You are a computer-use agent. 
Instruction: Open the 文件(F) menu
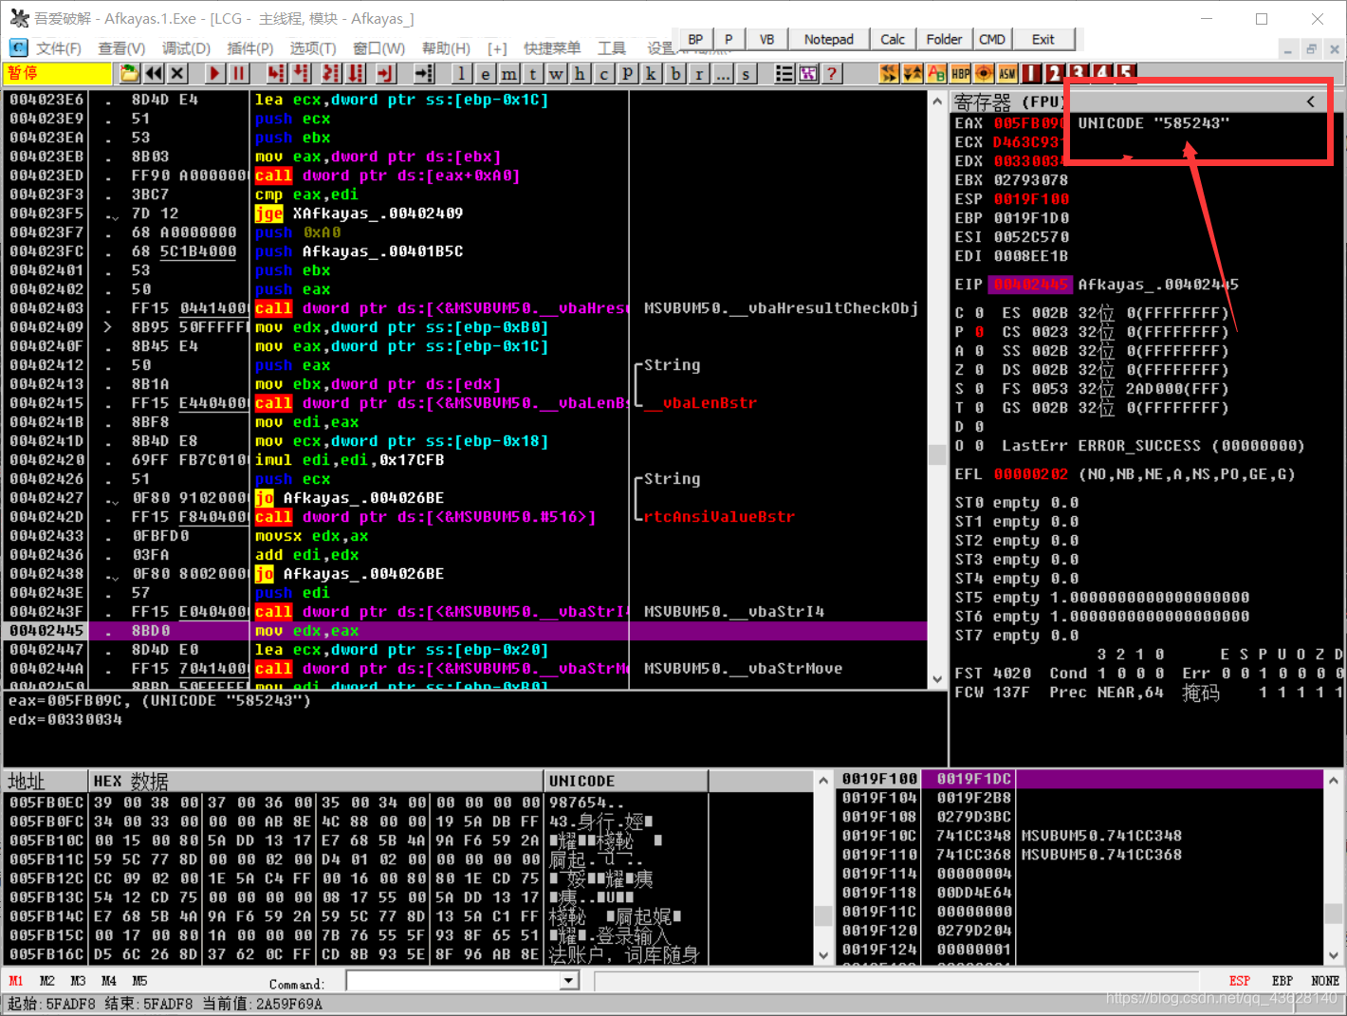click(58, 47)
